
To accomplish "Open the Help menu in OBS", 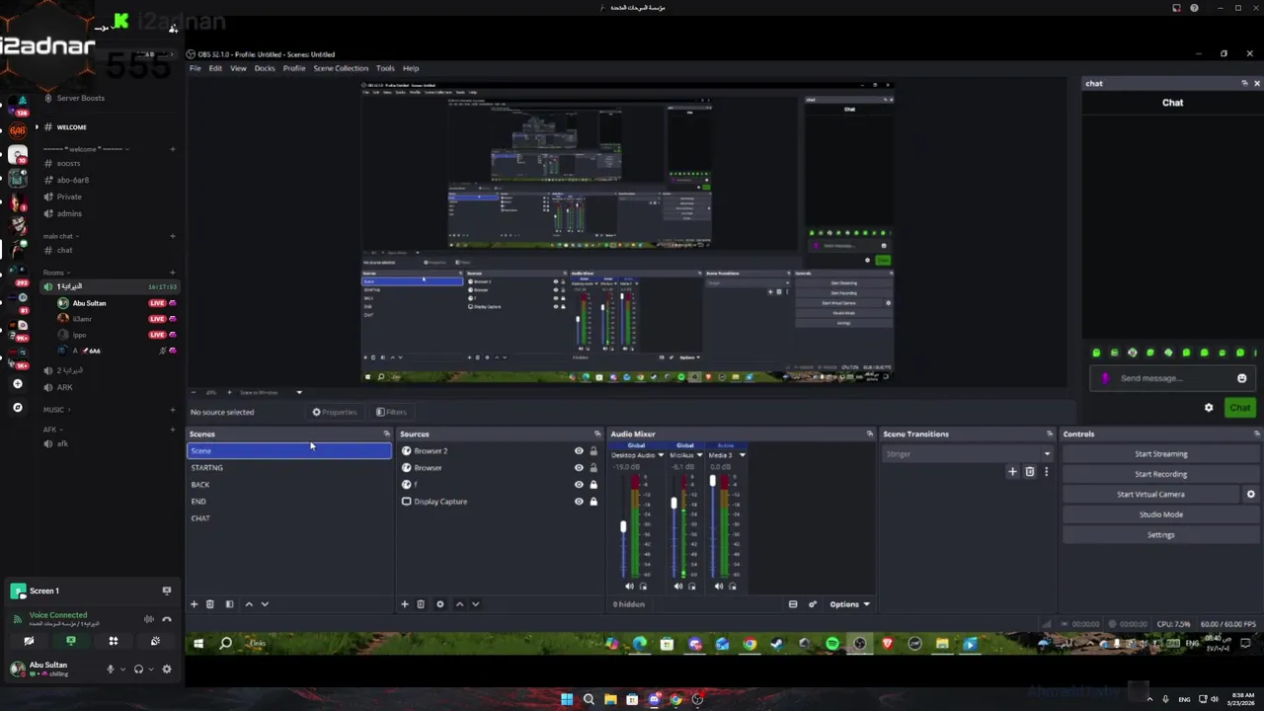I will point(411,68).
